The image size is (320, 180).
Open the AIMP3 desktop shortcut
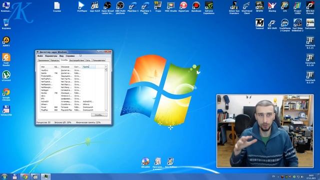tap(6, 41)
